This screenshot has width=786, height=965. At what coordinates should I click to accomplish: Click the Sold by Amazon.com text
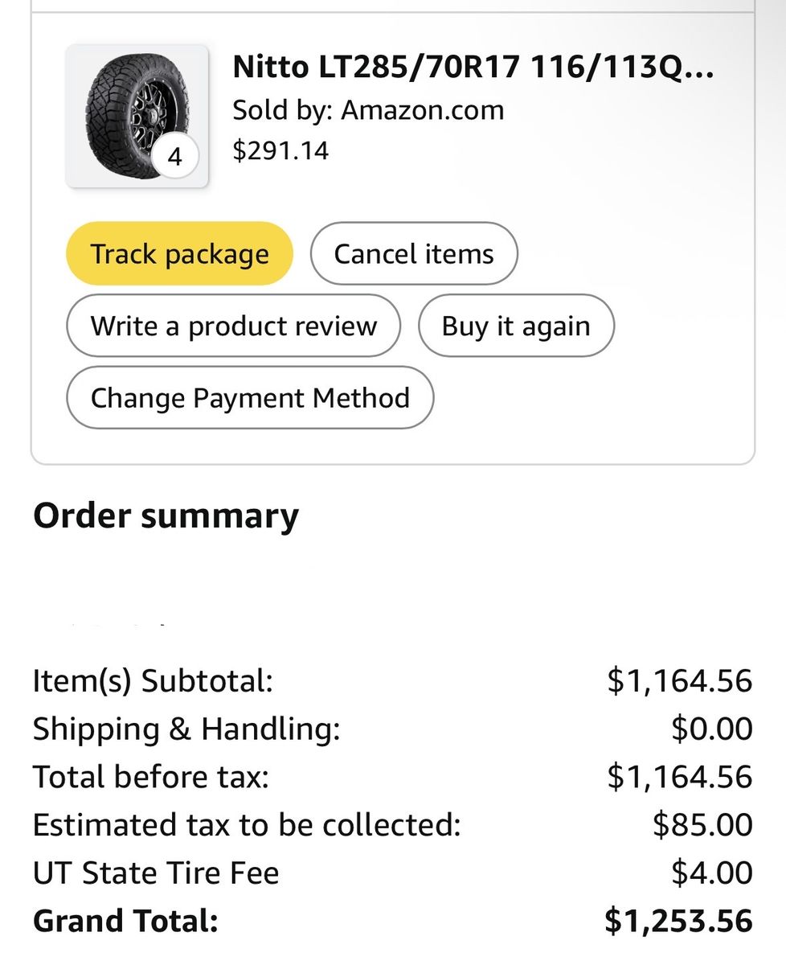pyautogui.click(x=368, y=110)
